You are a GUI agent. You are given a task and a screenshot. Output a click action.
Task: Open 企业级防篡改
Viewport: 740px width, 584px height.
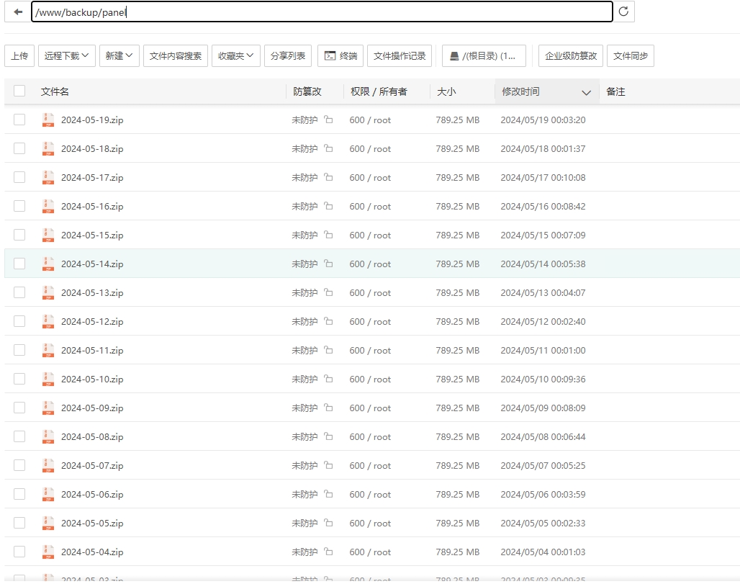click(x=571, y=55)
